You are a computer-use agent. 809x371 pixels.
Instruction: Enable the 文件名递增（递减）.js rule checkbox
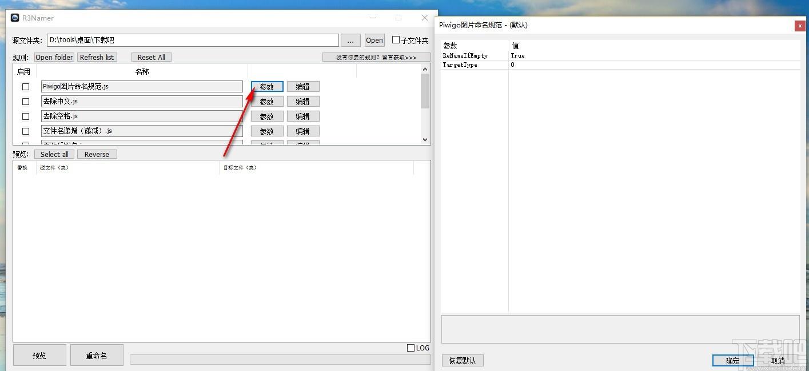pyautogui.click(x=26, y=131)
